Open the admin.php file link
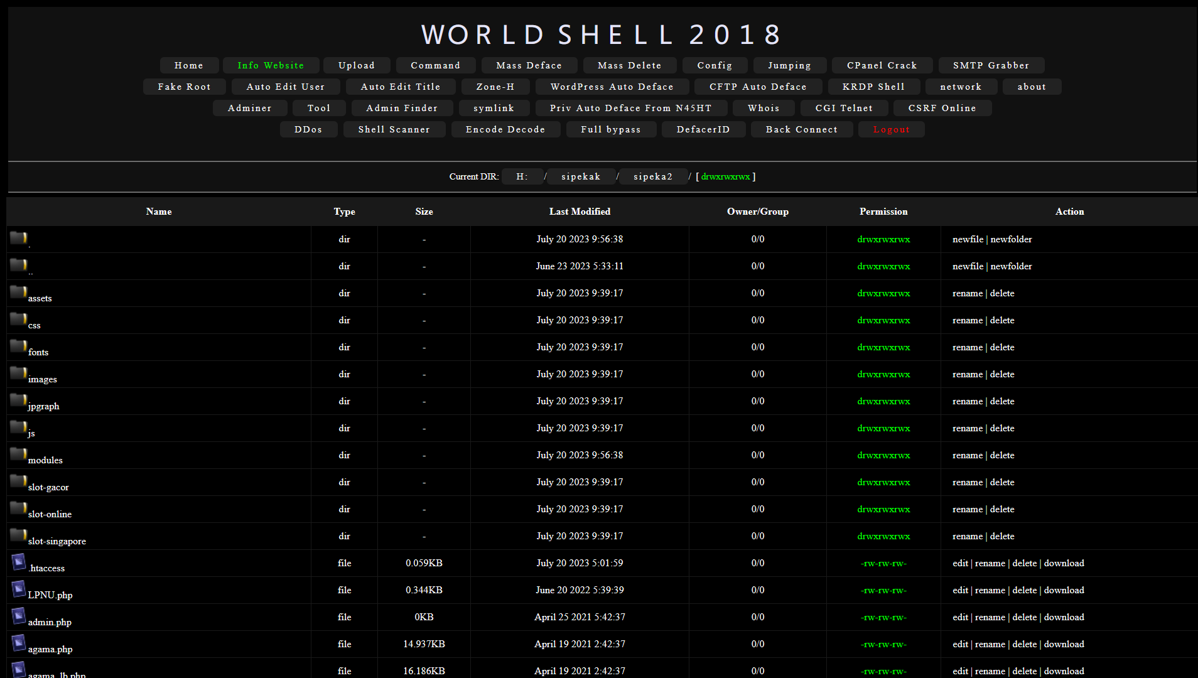This screenshot has height=678, width=1198. [50, 622]
